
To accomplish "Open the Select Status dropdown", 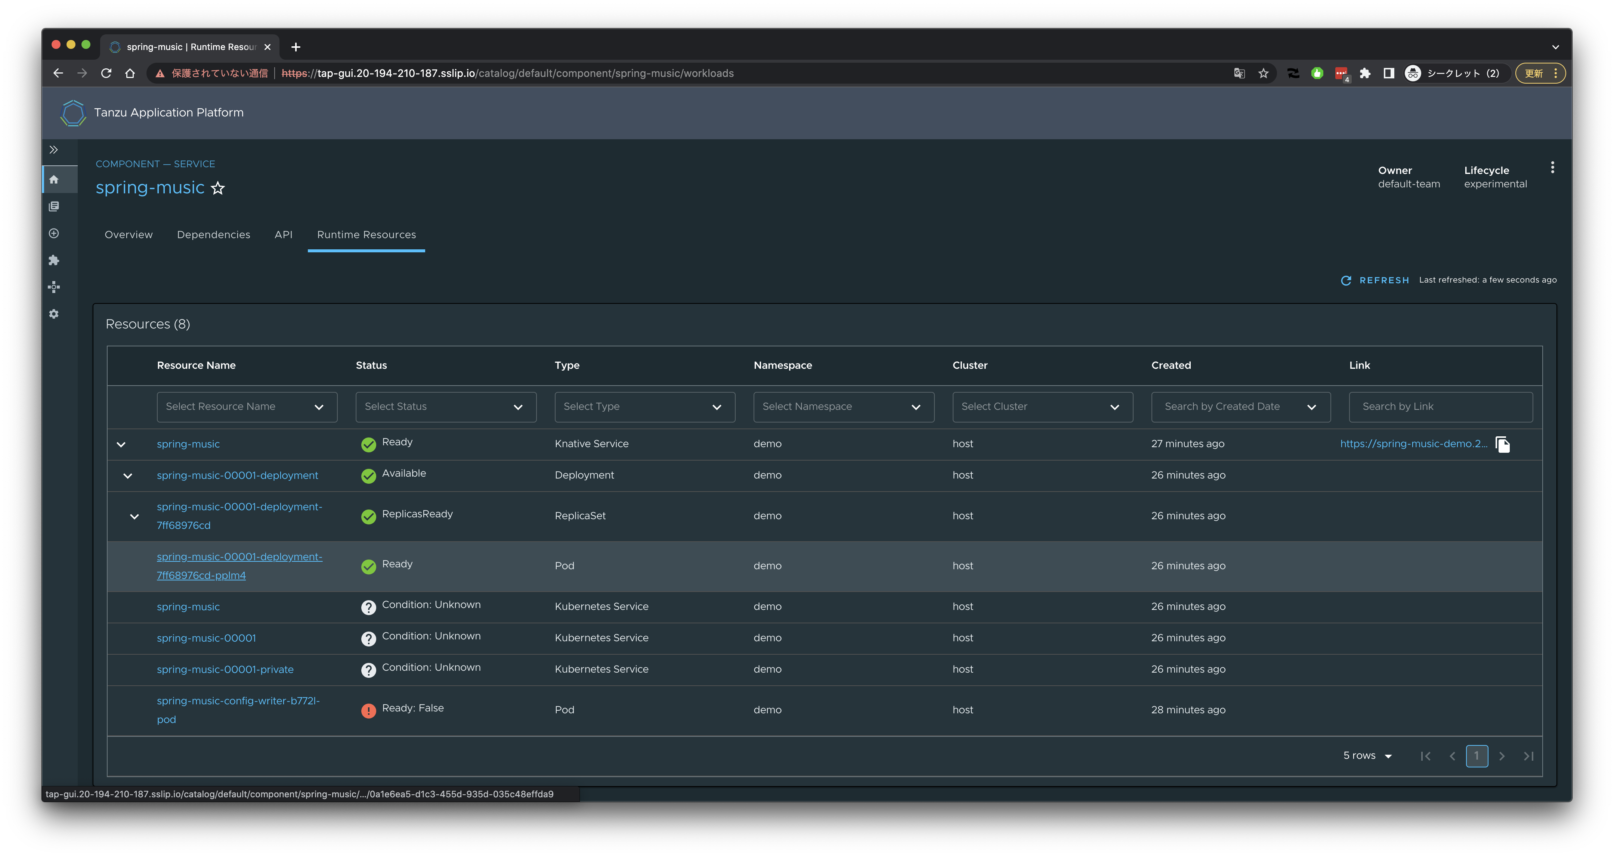I will pos(445,407).
